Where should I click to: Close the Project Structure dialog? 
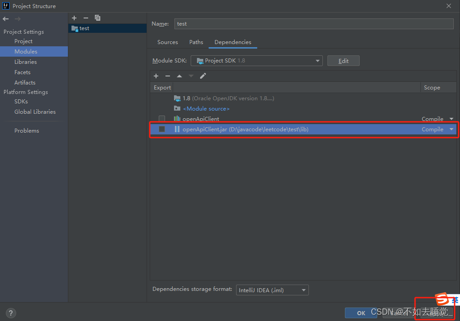(x=449, y=6)
